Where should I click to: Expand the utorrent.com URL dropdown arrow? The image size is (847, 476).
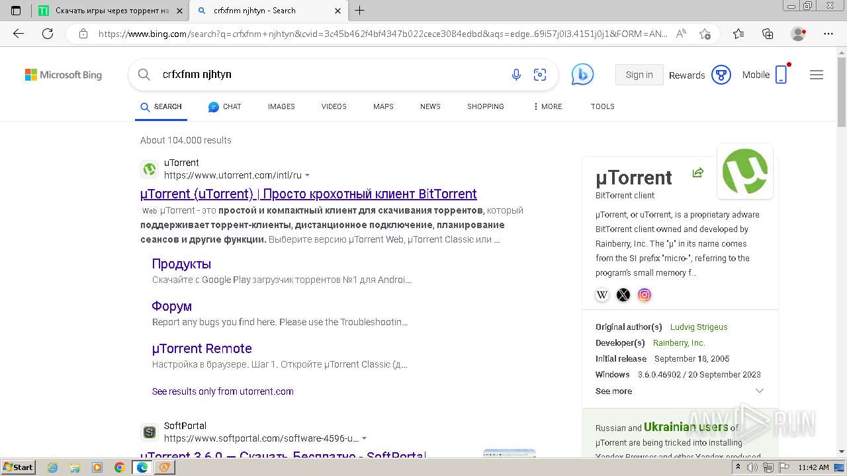click(x=307, y=176)
